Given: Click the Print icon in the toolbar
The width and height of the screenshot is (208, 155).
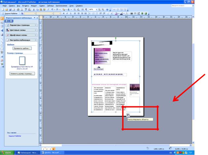Looking at the screenshot, I should pyautogui.click(x=18, y=10).
